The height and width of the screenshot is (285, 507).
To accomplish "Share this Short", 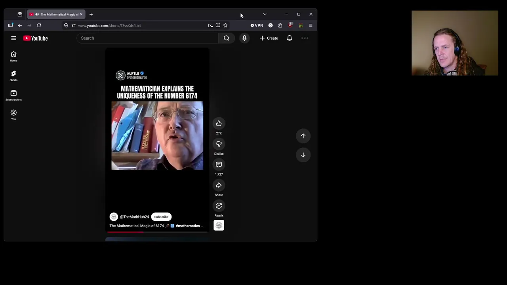I will point(219,185).
